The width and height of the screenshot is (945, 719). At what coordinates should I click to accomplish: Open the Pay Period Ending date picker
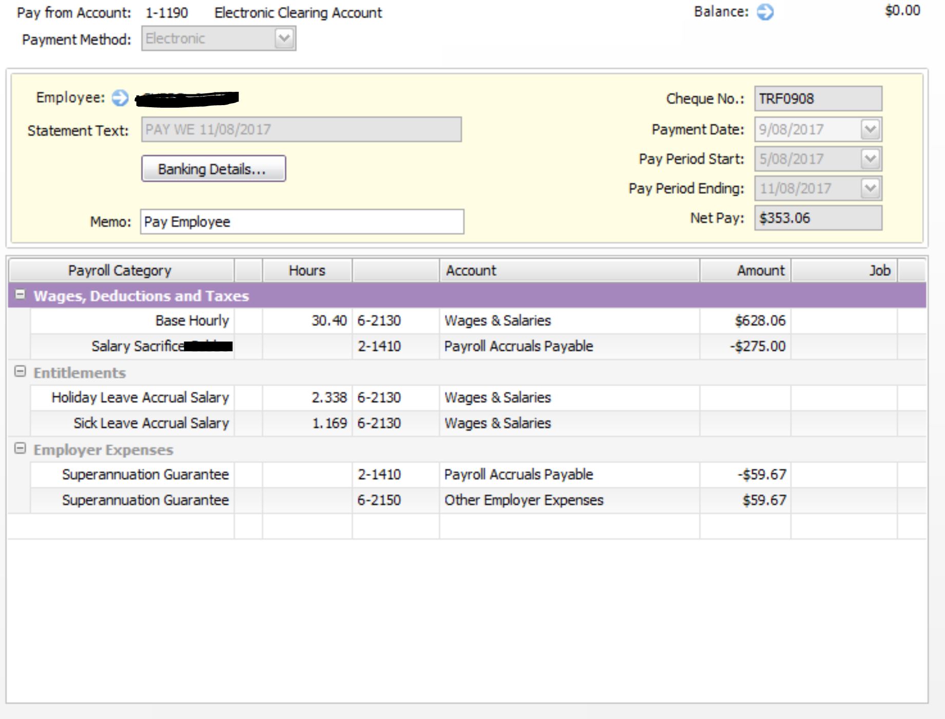[869, 188]
